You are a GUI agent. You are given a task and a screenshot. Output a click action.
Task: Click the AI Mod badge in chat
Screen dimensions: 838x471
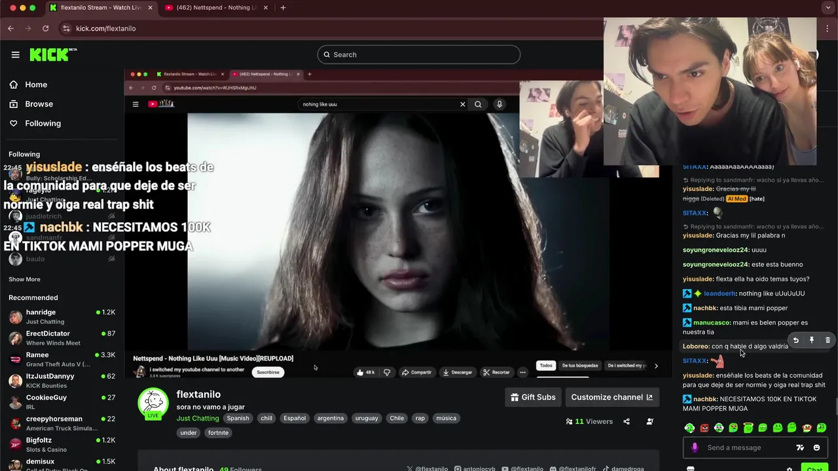click(x=737, y=199)
